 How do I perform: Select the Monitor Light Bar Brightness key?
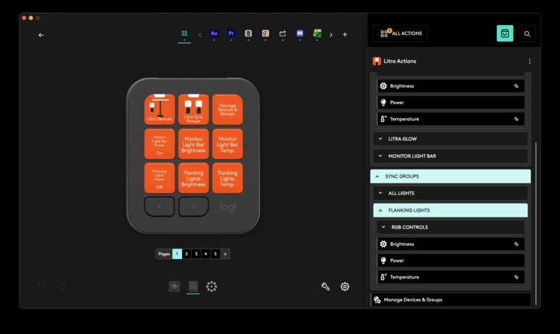pyautogui.click(x=194, y=144)
